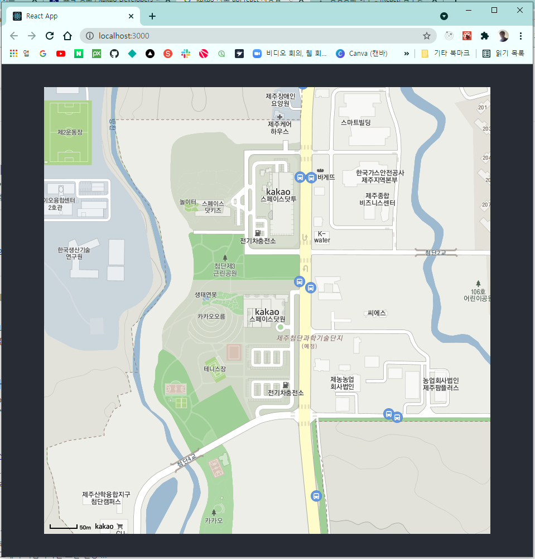Expand the hidden bookmarks » chevron

(x=407, y=54)
